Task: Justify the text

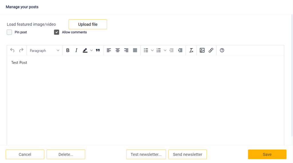Action: [135, 50]
